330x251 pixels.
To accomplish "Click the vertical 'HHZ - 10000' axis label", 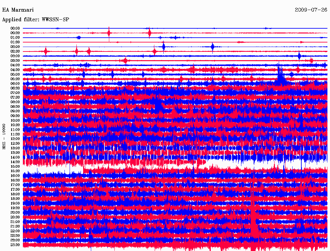I will point(4,136).
